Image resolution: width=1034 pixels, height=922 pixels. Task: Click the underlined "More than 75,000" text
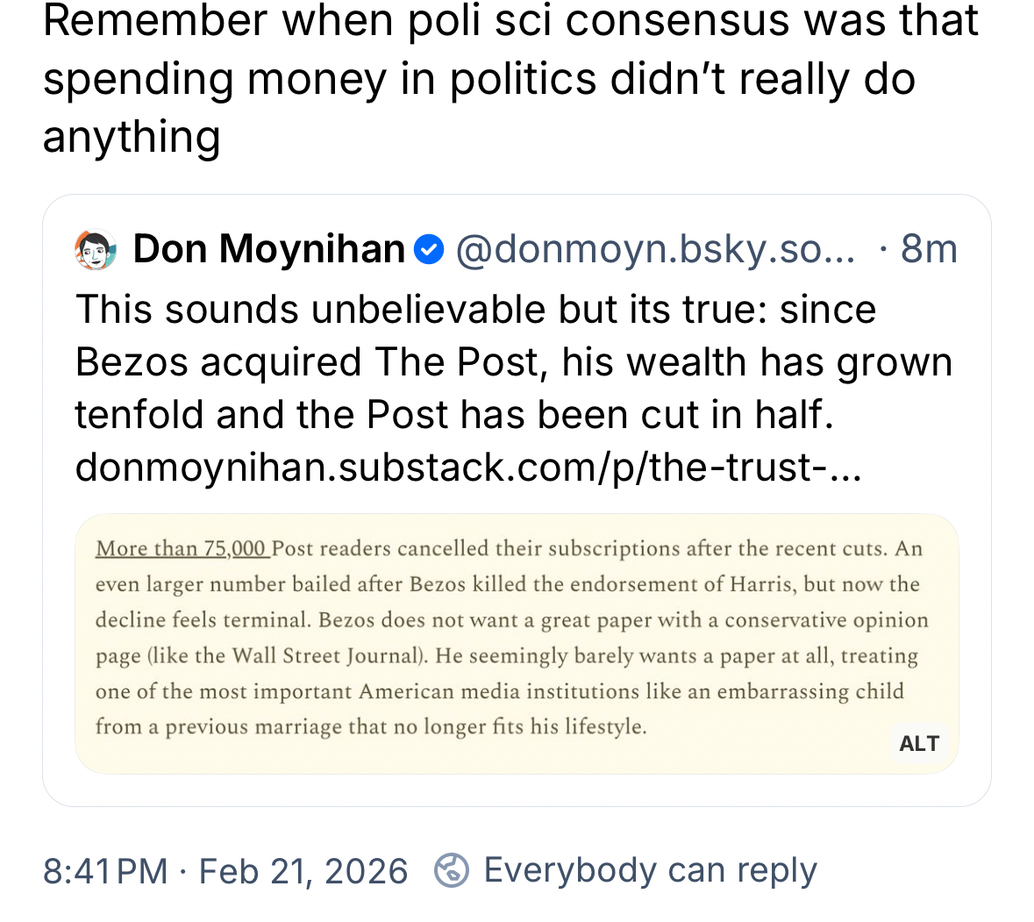[181, 549]
